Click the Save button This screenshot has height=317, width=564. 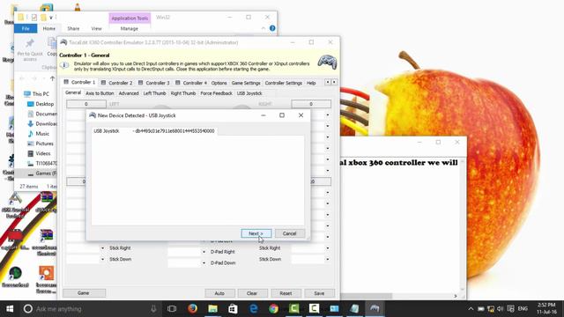coord(319,293)
